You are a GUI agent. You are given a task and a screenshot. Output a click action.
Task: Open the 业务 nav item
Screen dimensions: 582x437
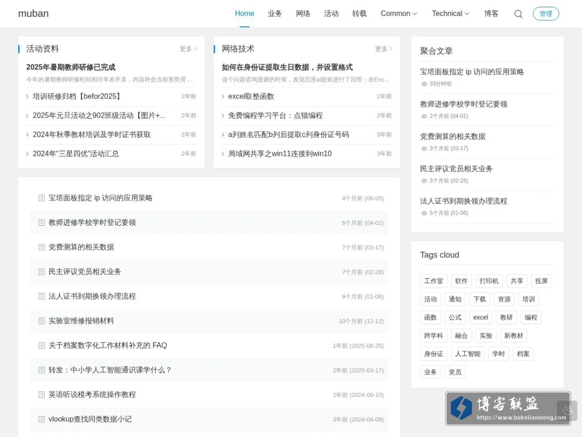pyautogui.click(x=275, y=14)
